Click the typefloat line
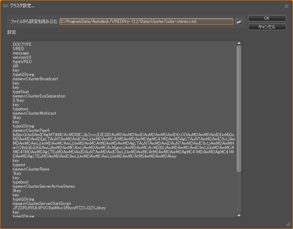The image size is (293, 229). coord(21,92)
